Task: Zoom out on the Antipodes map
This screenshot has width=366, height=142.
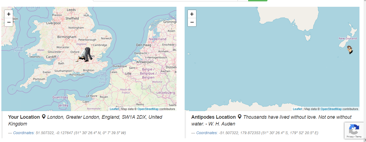Action: click(192, 22)
